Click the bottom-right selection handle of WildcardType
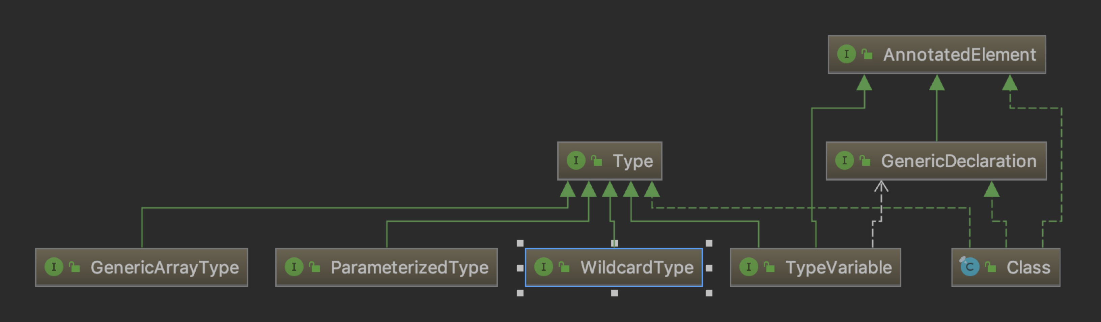This screenshot has width=1101, height=322. click(x=709, y=293)
